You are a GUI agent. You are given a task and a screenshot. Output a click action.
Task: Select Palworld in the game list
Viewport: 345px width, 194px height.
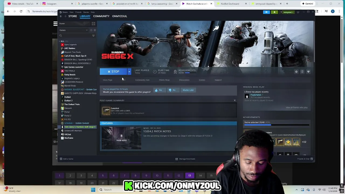pyautogui.click(x=68, y=108)
